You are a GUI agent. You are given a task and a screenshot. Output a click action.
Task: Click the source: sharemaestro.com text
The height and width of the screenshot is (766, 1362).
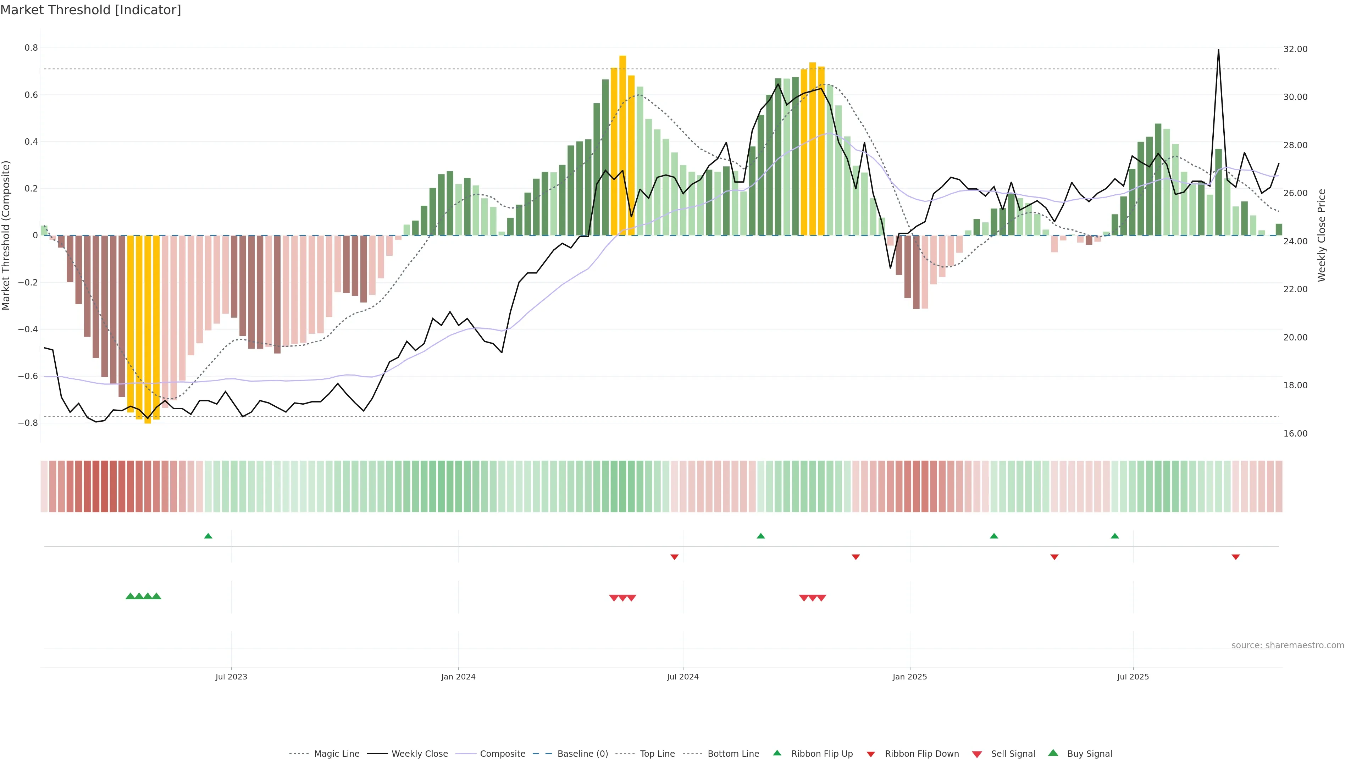pyautogui.click(x=1288, y=645)
